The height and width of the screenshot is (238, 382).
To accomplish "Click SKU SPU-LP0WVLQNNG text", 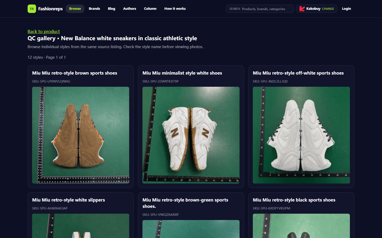I will click(x=51, y=81).
